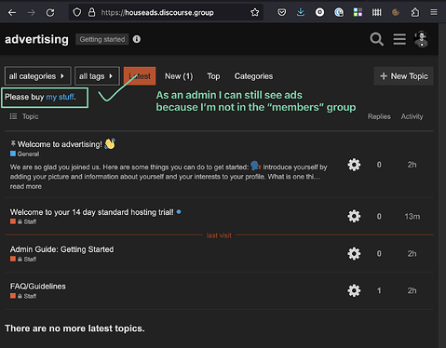Image resolution: width=446 pixels, height=348 pixels.
Task: Click the gear avatar on Welcome to advertising row
Action: pos(354,165)
